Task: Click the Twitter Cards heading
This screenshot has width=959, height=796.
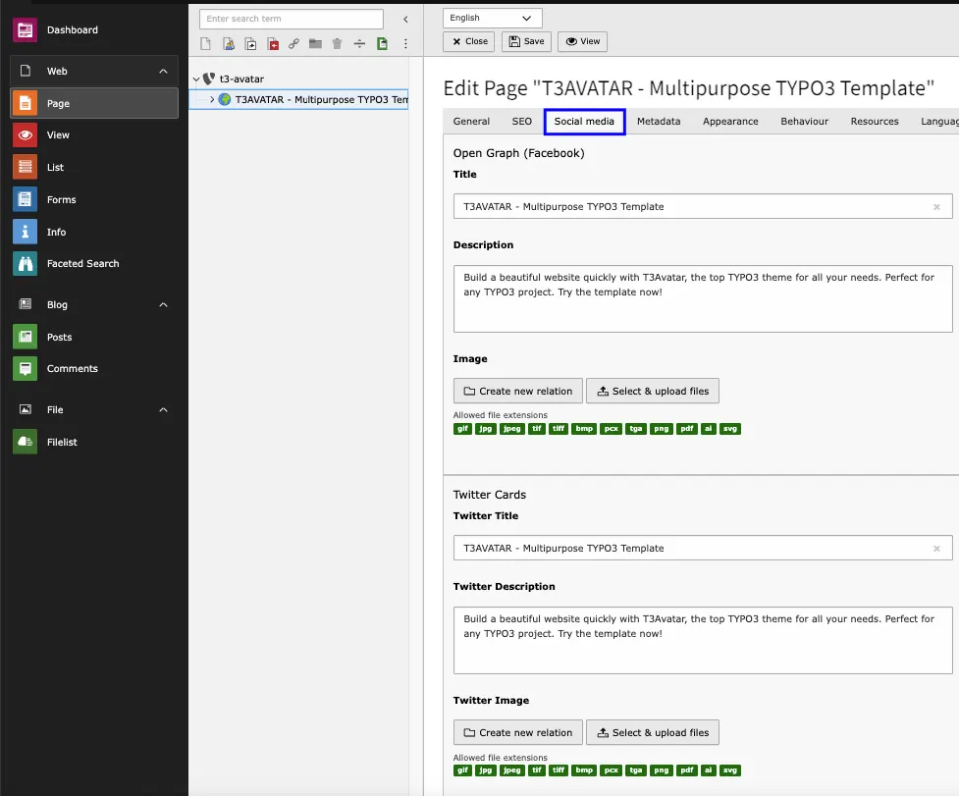Action: [489, 495]
